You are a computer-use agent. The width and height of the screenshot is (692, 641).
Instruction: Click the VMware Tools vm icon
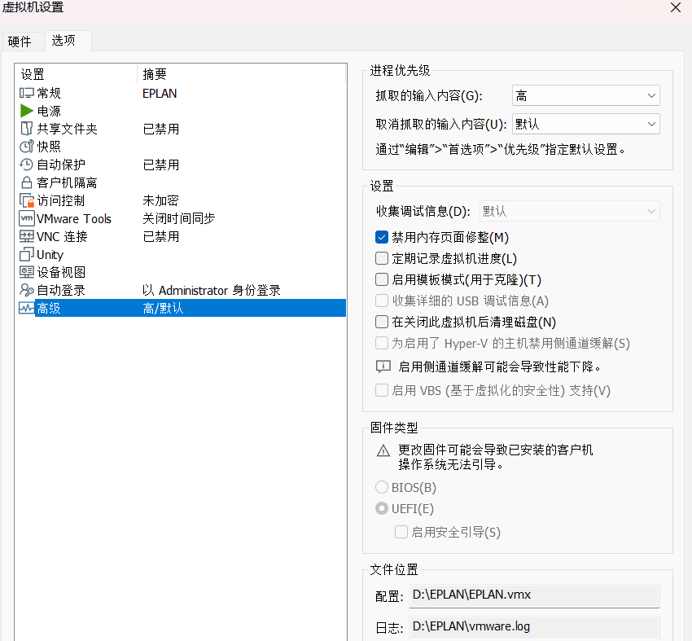tap(27, 218)
